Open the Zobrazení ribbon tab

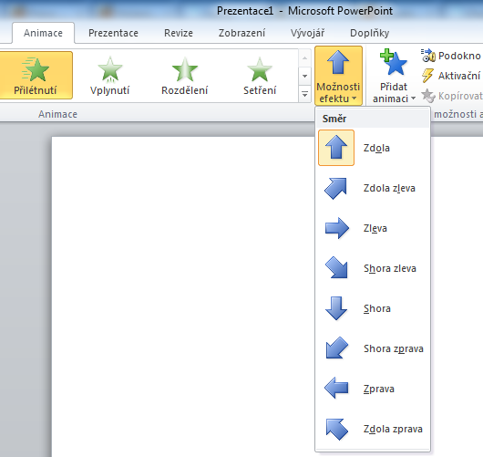(241, 33)
